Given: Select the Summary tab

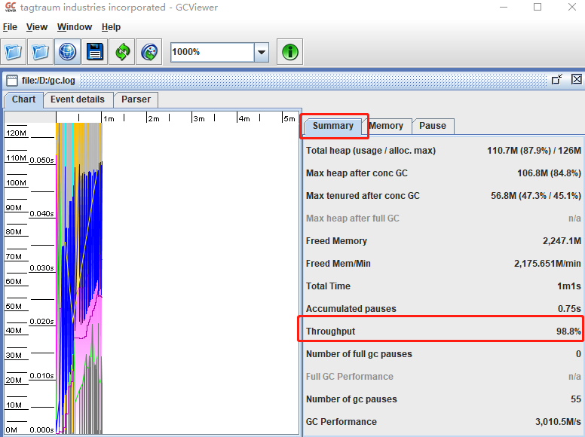Looking at the screenshot, I should point(332,126).
